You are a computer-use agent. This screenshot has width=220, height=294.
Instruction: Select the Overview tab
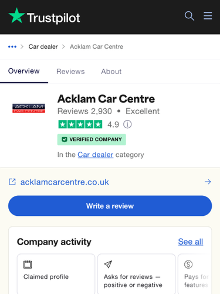(24, 71)
